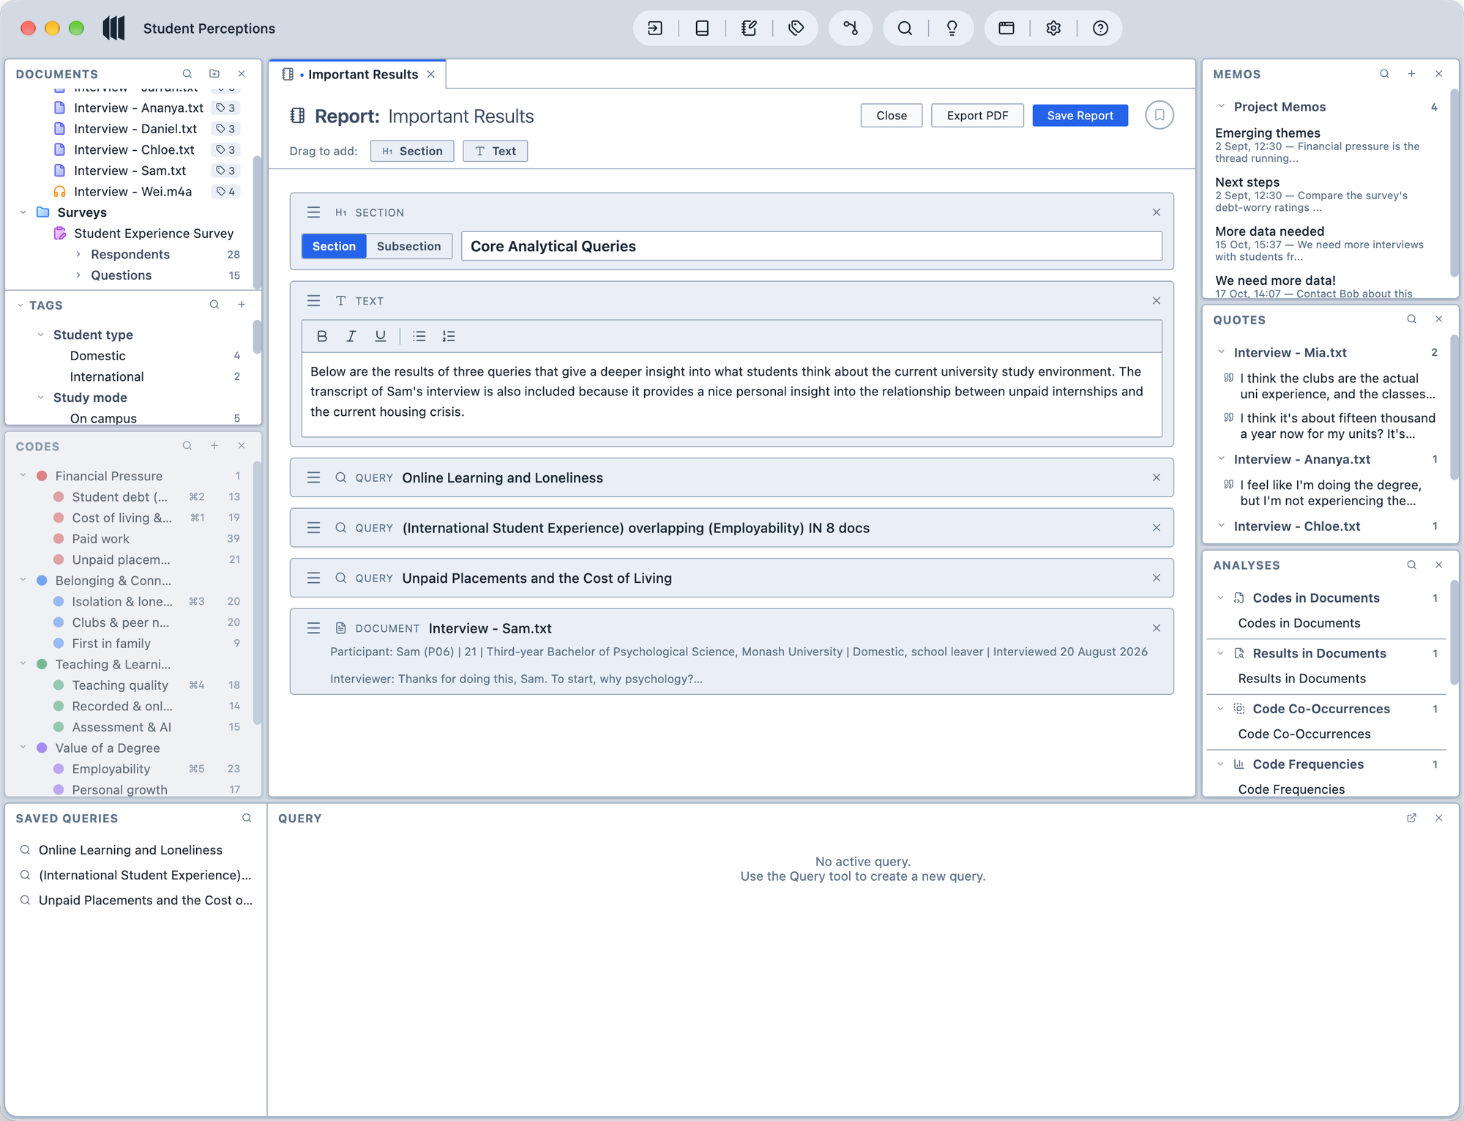
Task: Click the section title input field
Action: pyautogui.click(x=812, y=246)
